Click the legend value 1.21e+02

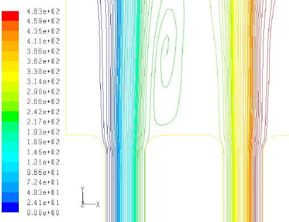coord(43,162)
